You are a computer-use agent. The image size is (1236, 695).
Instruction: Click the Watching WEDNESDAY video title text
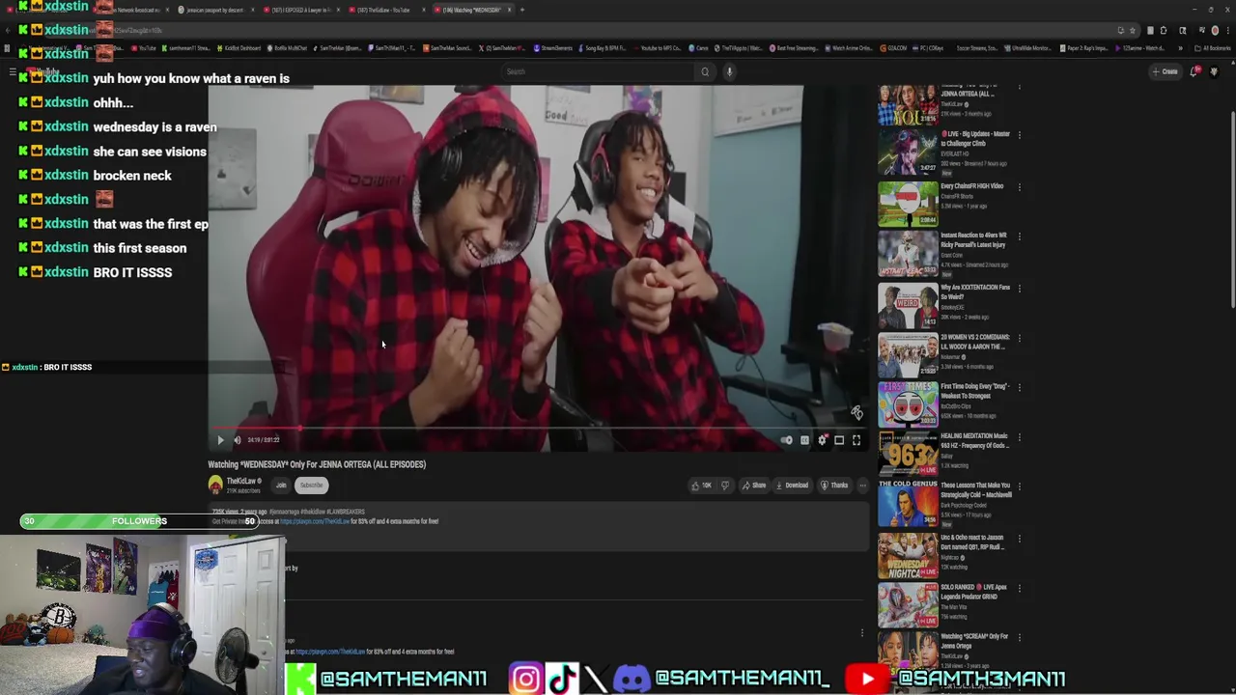pos(317,464)
